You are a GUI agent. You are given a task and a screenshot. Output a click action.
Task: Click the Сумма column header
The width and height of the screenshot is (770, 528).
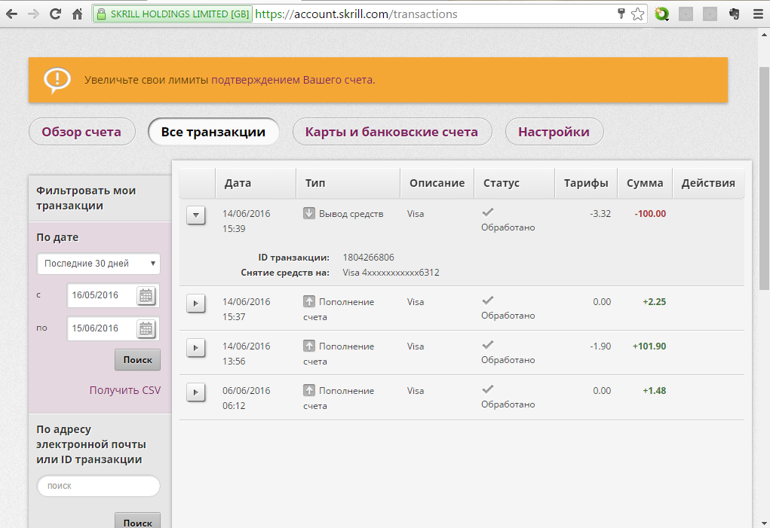coord(645,183)
